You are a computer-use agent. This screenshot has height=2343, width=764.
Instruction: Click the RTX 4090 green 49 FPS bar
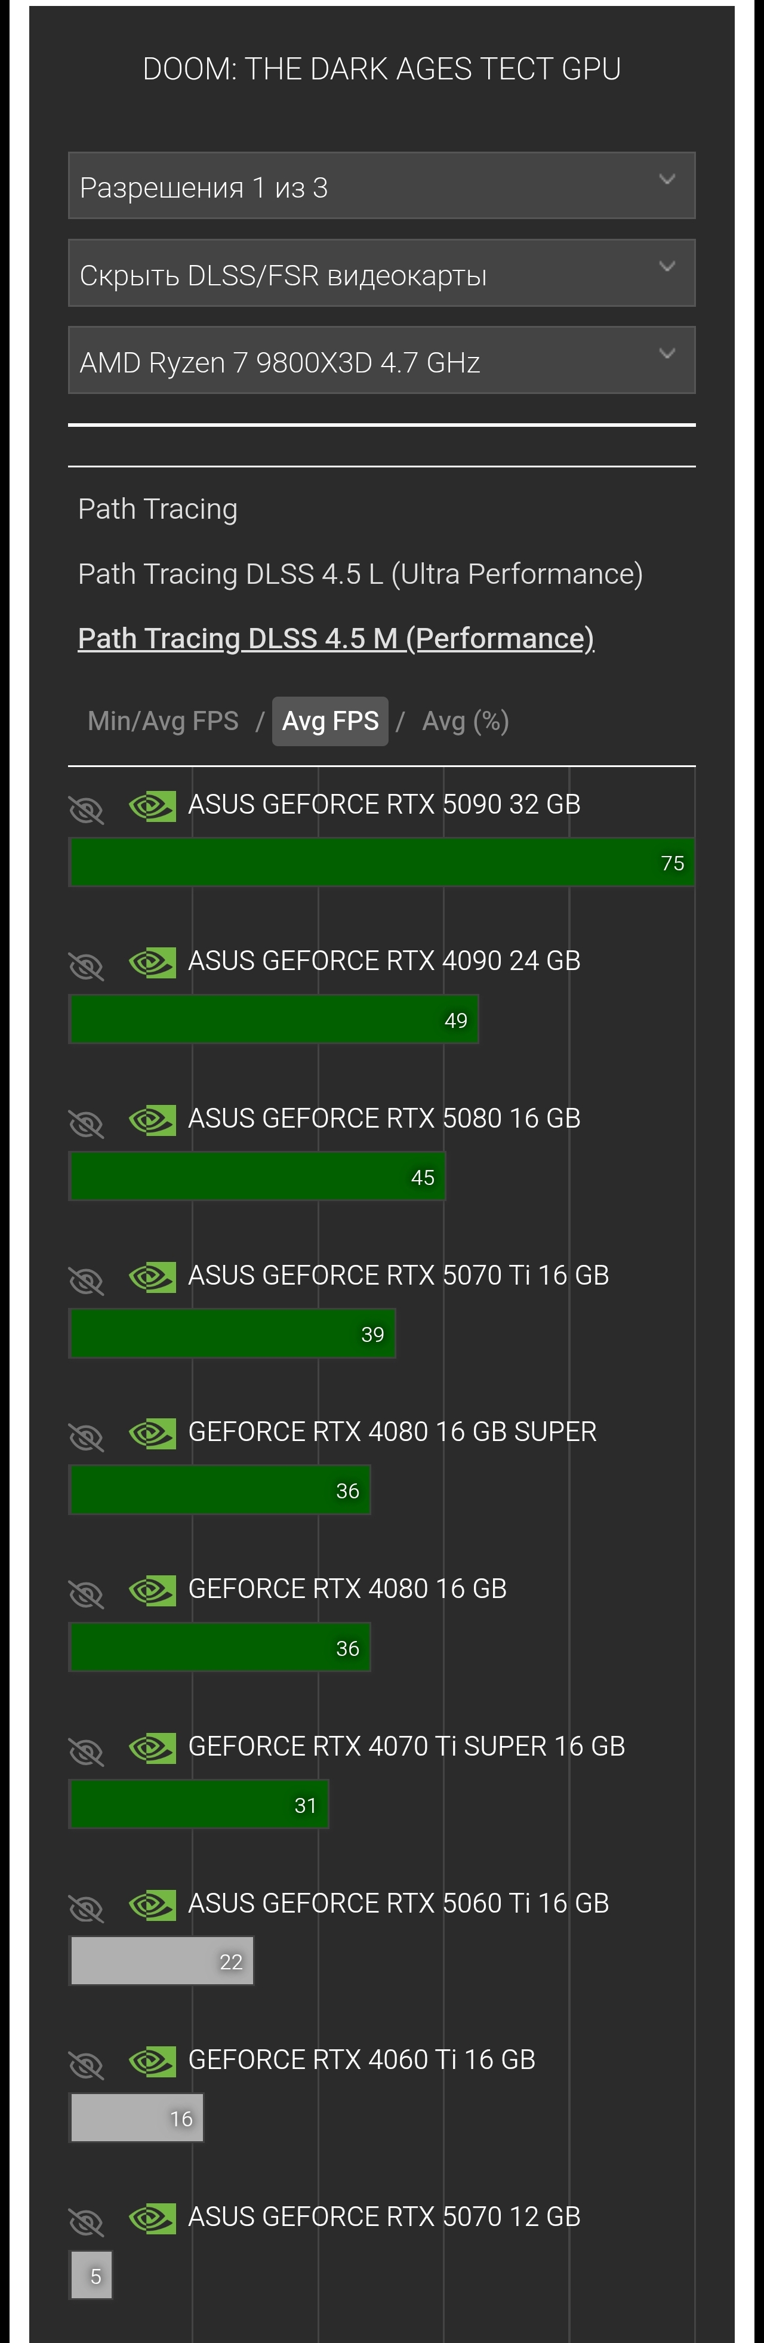coord(273,1020)
